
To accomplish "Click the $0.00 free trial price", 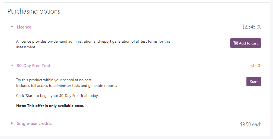I will coord(256,66).
